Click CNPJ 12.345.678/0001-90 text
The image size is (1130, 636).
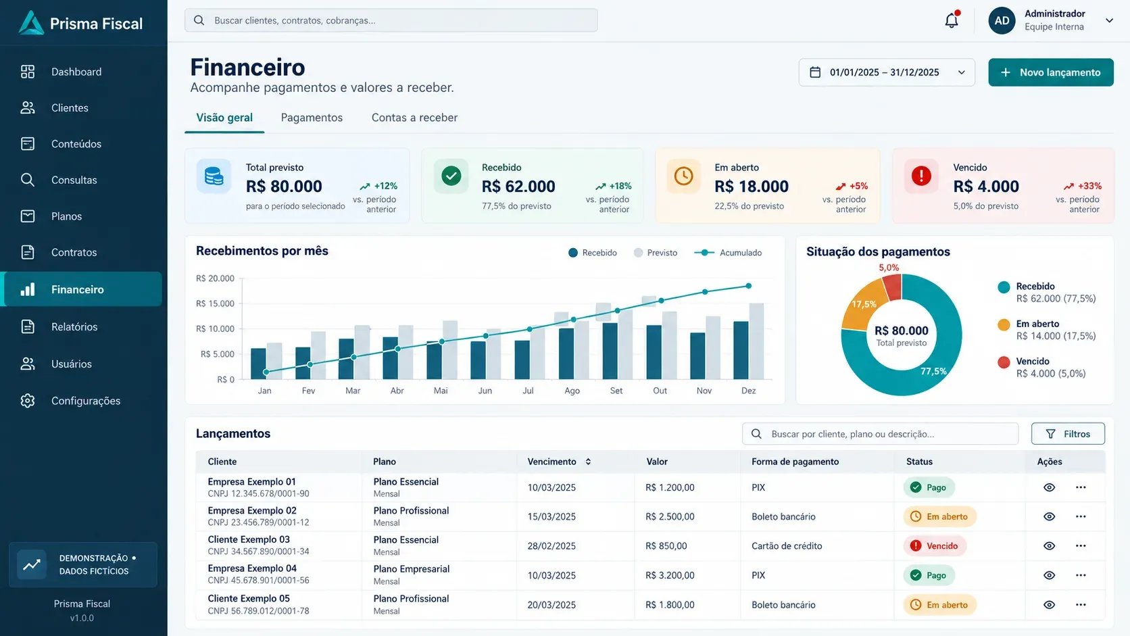(x=258, y=494)
